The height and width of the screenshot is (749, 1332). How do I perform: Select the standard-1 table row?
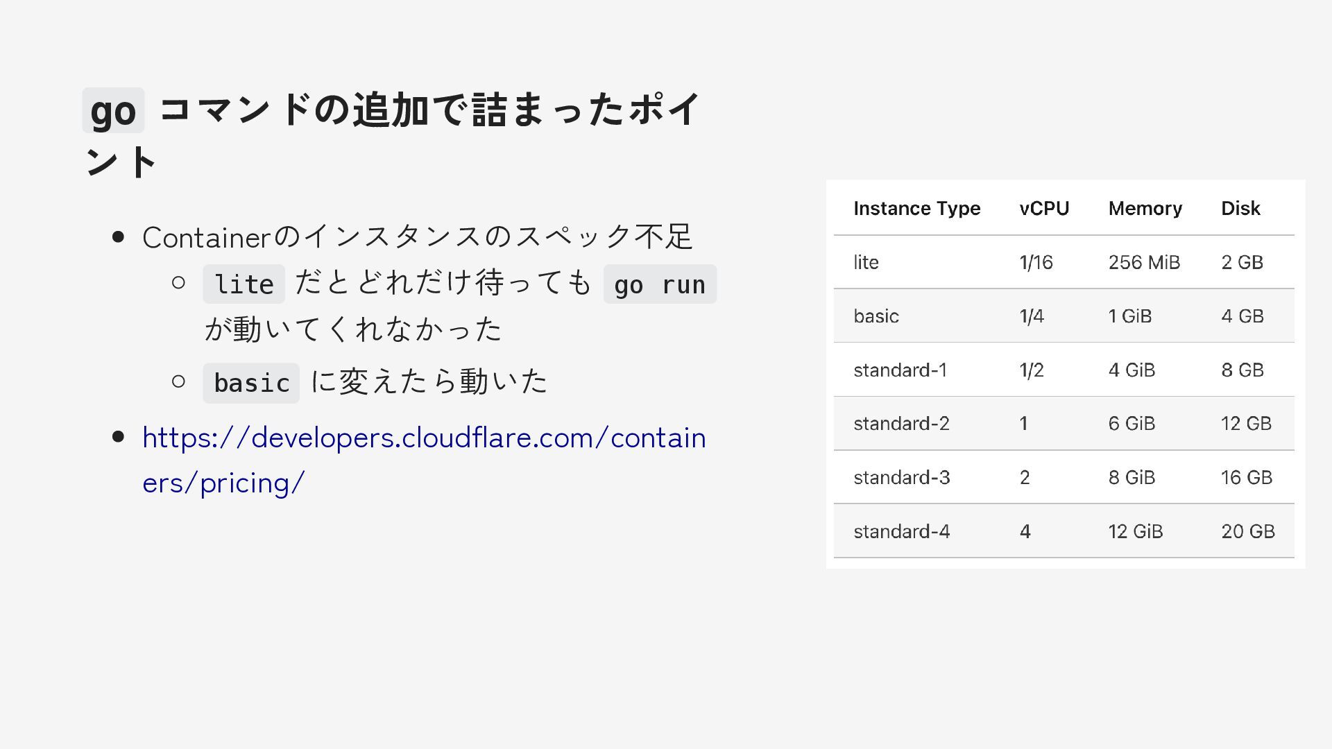pyautogui.click(x=900, y=370)
